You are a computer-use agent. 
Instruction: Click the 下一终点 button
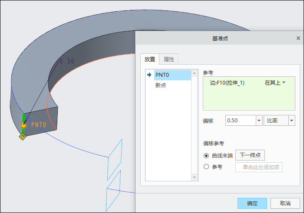tap(250, 155)
